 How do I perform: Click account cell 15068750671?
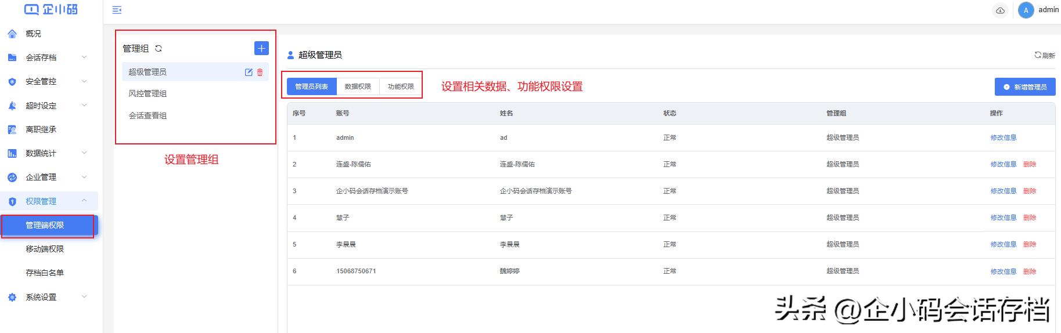tap(356, 271)
